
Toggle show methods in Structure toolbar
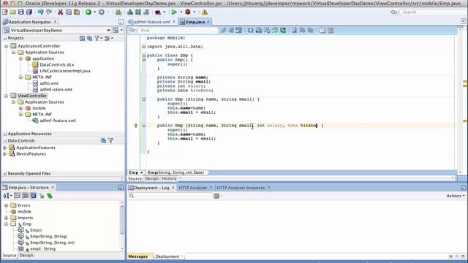tap(18, 196)
